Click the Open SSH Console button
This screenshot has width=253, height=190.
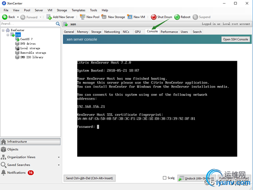[x=236, y=39]
